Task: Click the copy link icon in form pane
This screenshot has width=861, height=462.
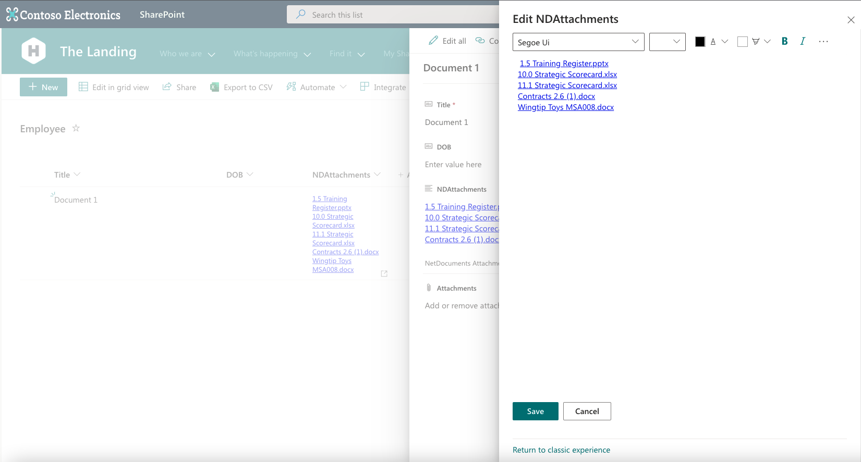Action: (x=480, y=40)
